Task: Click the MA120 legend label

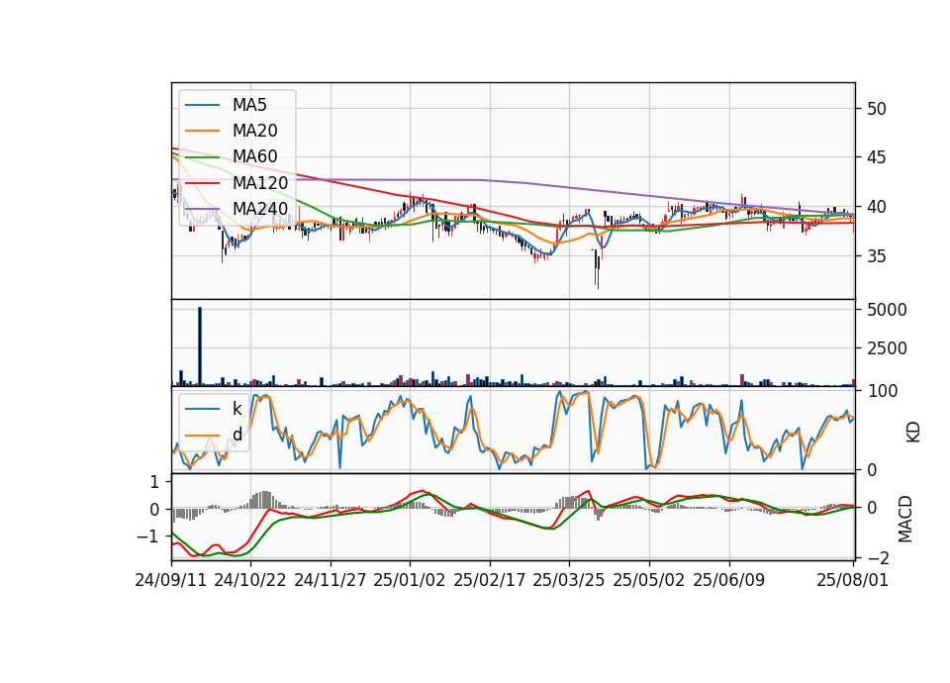Action: click(x=260, y=182)
